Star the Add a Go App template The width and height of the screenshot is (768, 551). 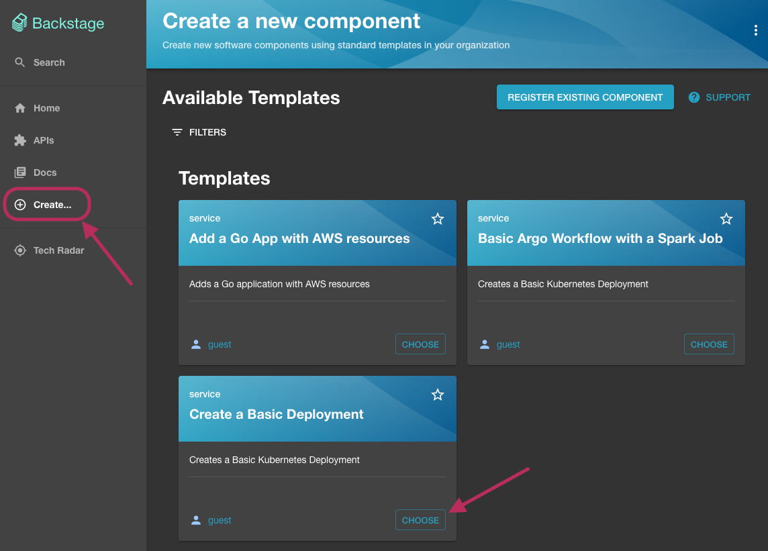click(438, 219)
